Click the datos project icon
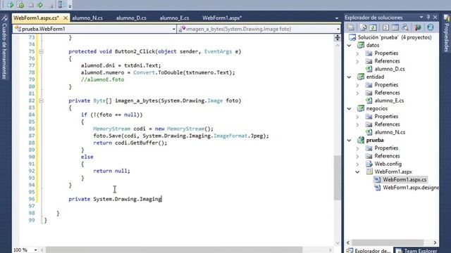Viewport: 451px width, 253px height. 360,45
